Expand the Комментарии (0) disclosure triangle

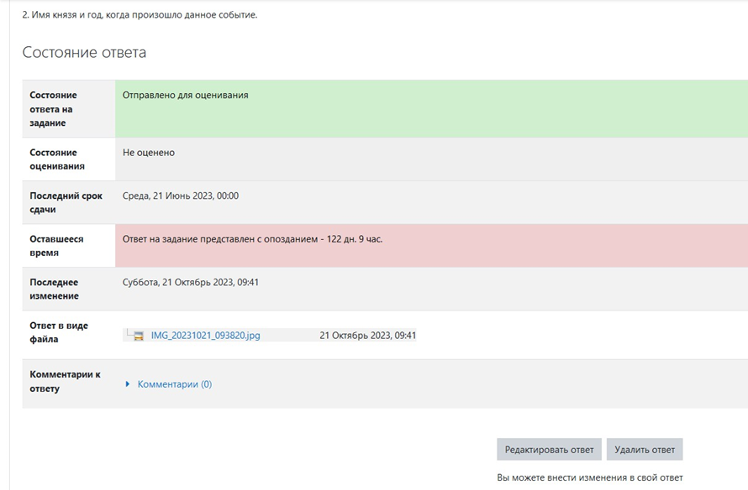click(x=128, y=383)
